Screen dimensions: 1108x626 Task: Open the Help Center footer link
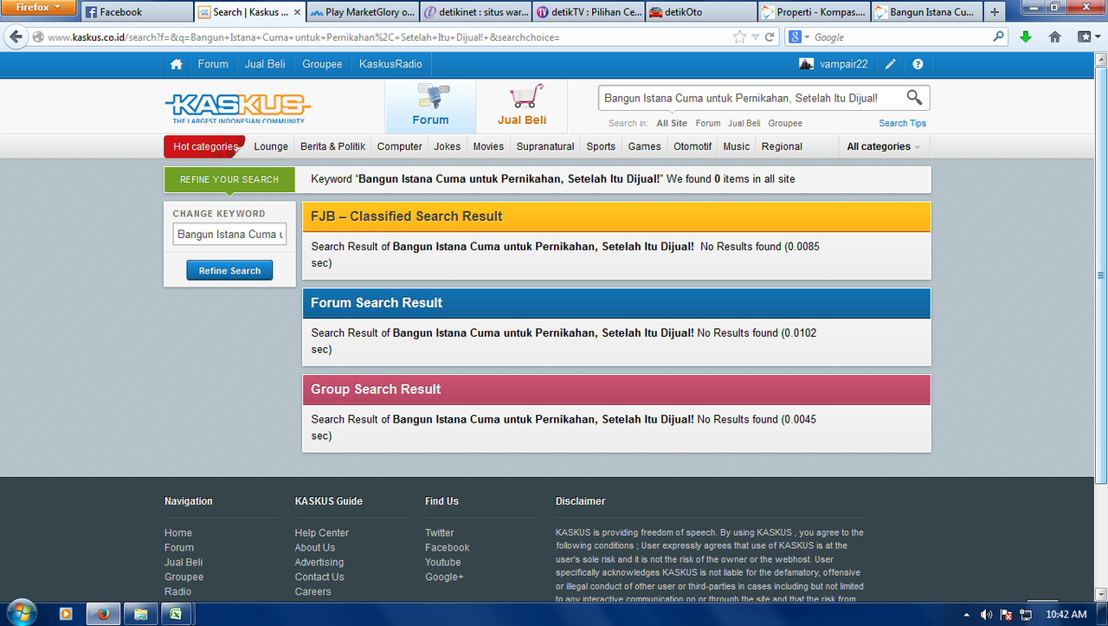click(x=322, y=532)
